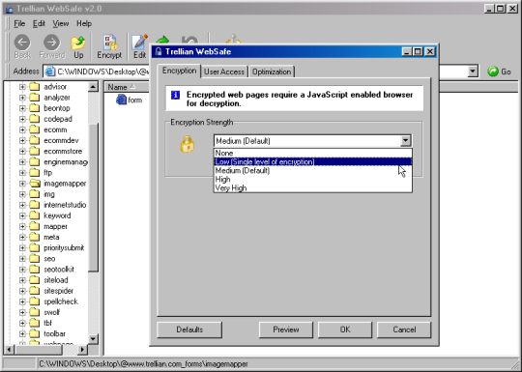
Task: Switch to the Optimization tab
Action: [x=272, y=72]
